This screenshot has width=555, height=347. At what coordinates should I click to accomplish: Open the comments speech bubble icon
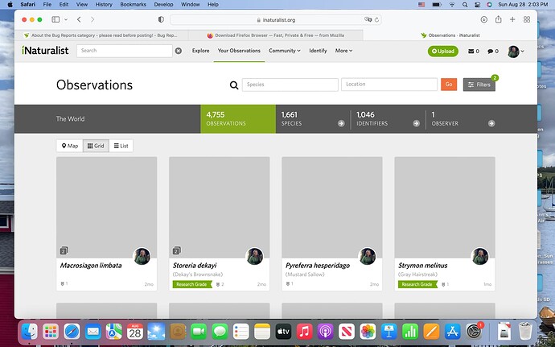pos(490,51)
